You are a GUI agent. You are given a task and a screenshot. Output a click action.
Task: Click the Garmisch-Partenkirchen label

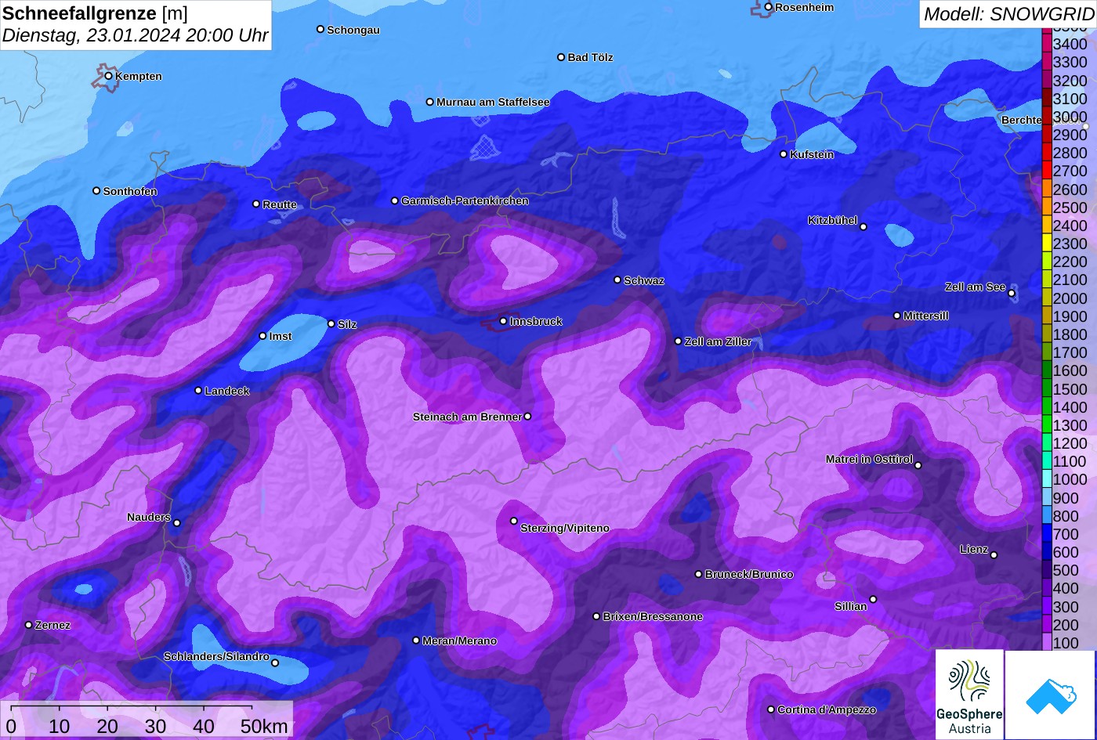coord(465,200)
